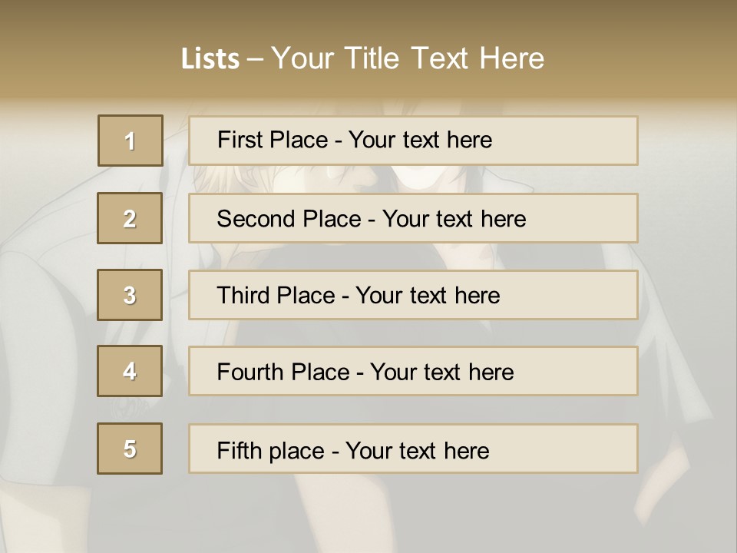Image resolution: width=737 pixels, height=553 pixels.
Task: Select the First Place text bar
Action: (x=413, y=141)
